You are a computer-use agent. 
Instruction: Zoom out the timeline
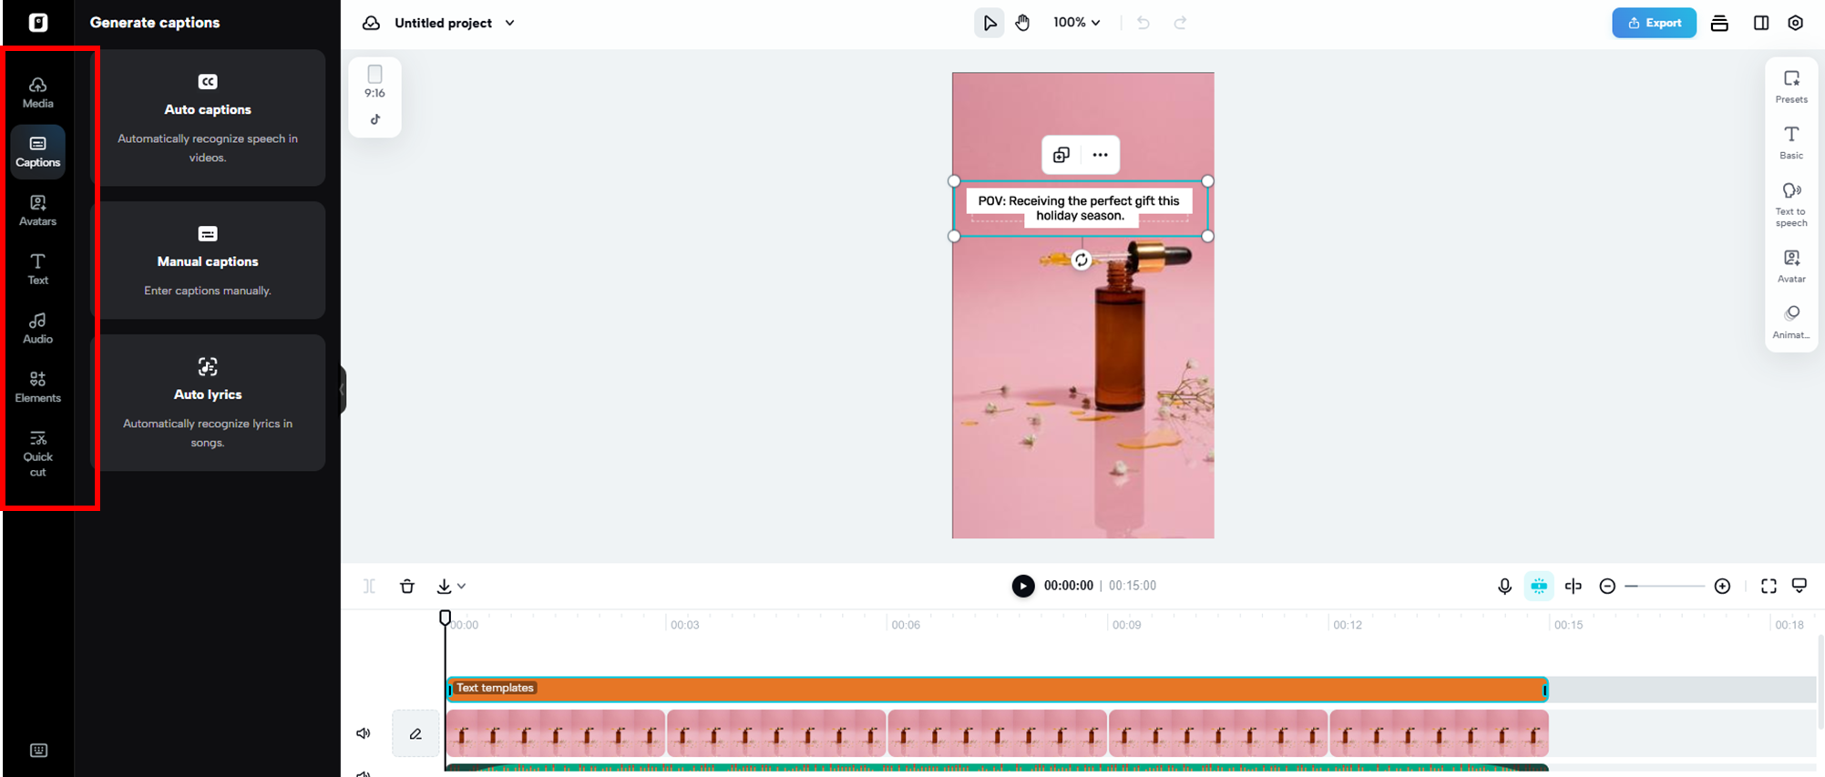point(1607,586)
